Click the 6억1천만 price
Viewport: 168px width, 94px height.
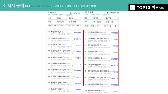pos(115,72)
